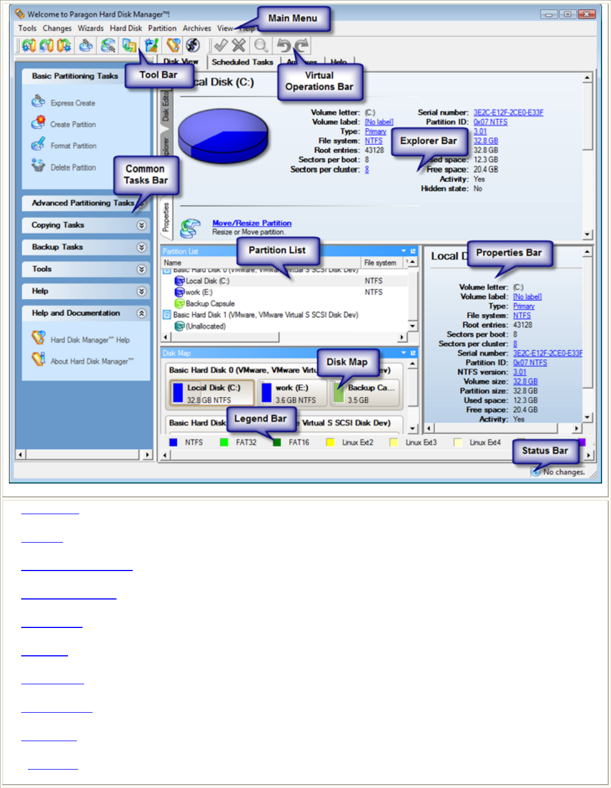
Task: Open the Disk Map panel dropdown arrow
Action: (404, 353)
